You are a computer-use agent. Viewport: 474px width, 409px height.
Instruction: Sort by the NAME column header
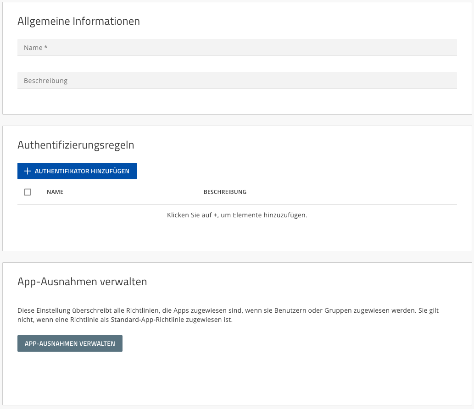pos(55,192)
